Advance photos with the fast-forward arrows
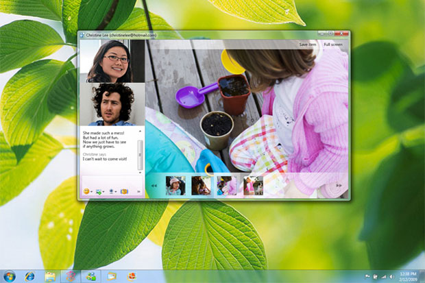This screenshot has width=425, height=283. click(339, 186)
